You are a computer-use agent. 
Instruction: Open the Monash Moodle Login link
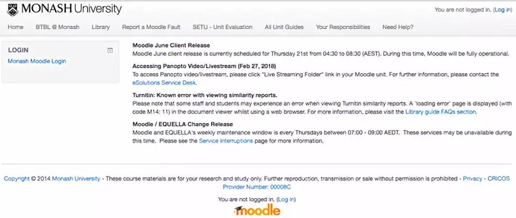[37, 61]
